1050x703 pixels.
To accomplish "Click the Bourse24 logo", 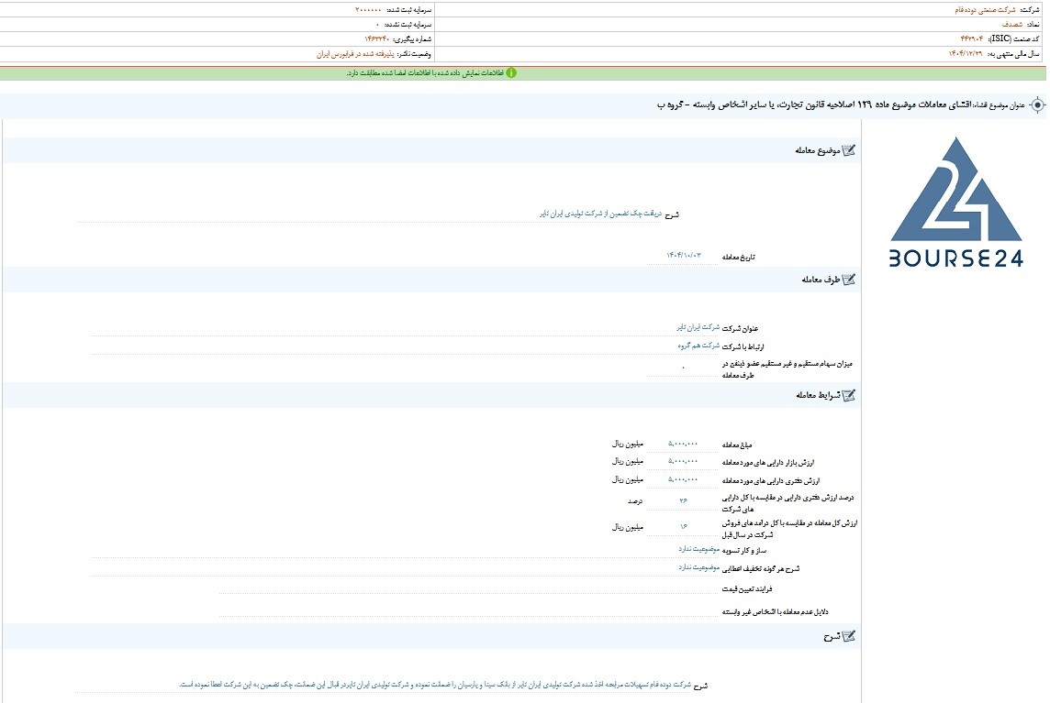I will click(x=956, y=203).
